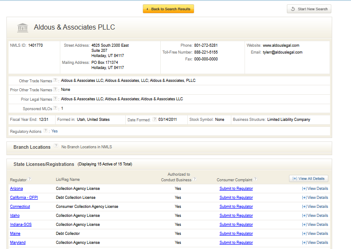Open the Maine regulator link

pyautogui.click(x=15, y=234)
